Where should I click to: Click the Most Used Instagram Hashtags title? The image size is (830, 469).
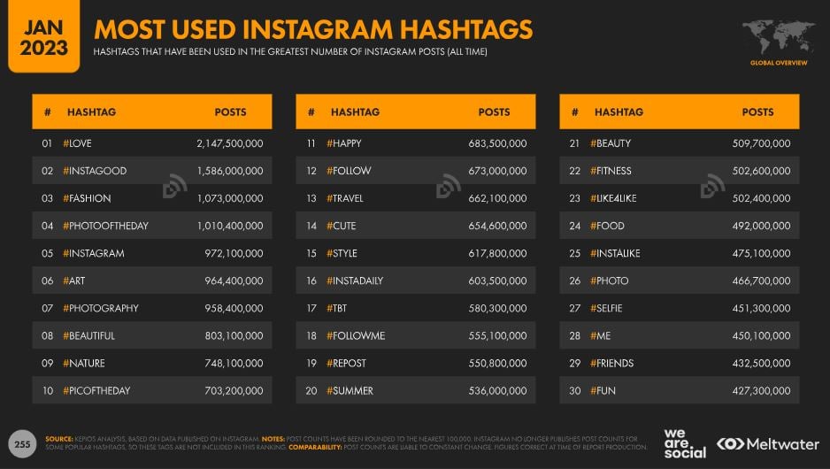(x=313, y=29)
